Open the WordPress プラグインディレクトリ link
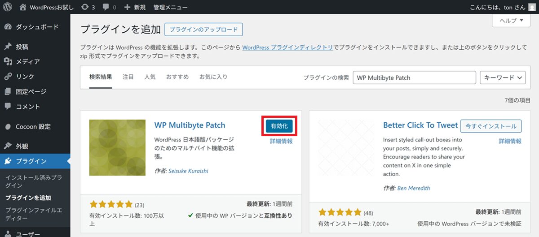This screenshot has width=539, height=237. coord(287,47)
